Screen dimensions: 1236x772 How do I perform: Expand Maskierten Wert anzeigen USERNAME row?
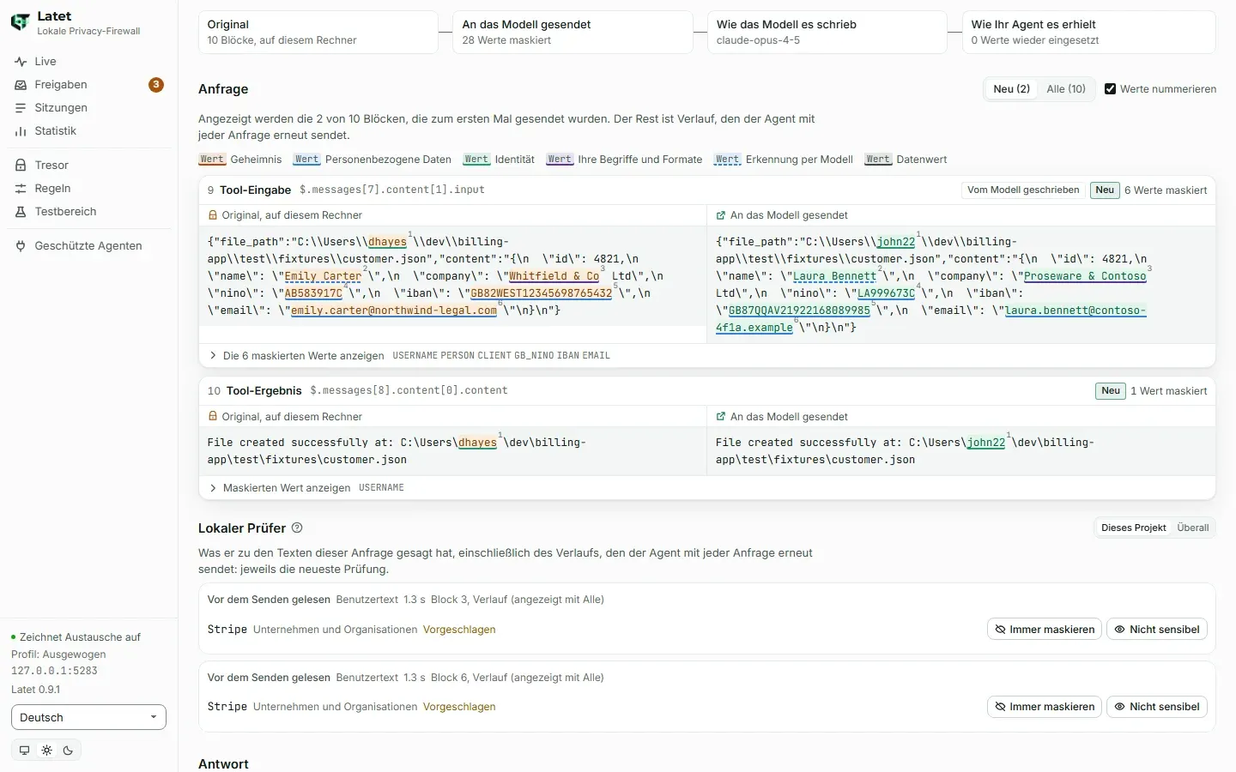click(x=707, y=488)
